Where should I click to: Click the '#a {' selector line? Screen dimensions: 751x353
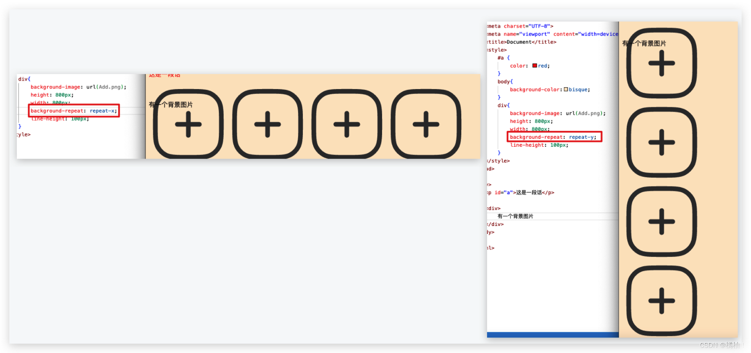(x=503, y=58)
